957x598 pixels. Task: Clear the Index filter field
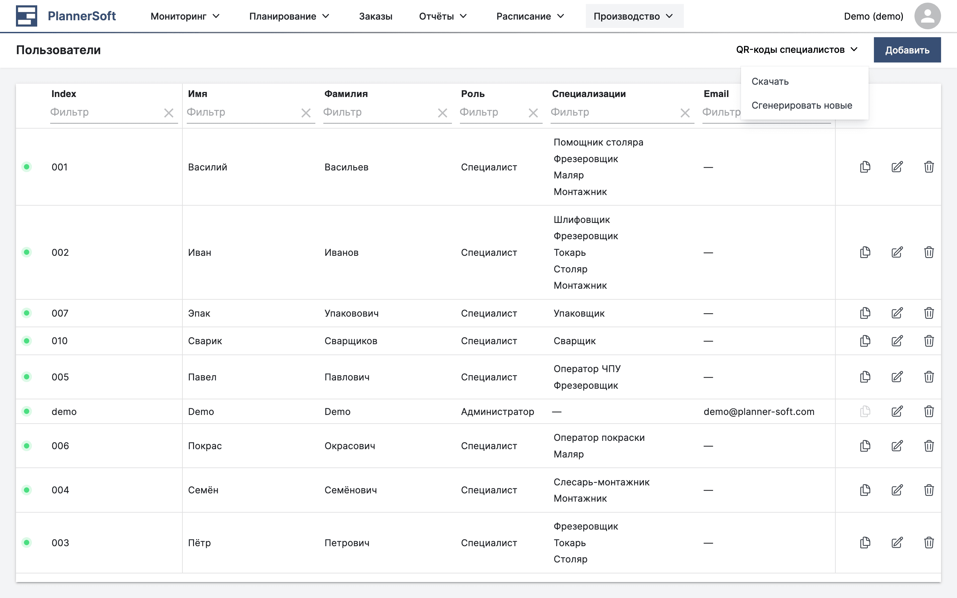[x=169, y=113]
